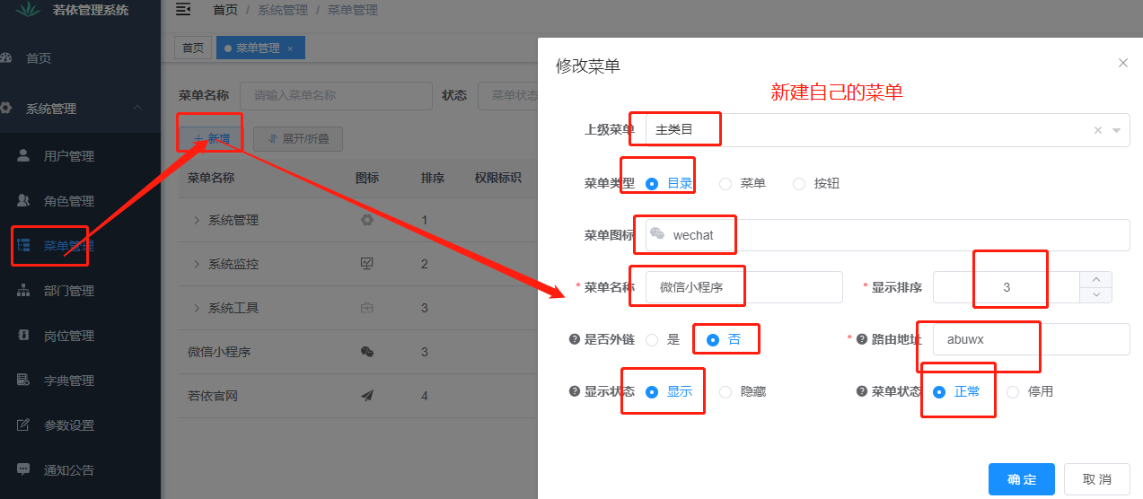Click the 微信小程序 table row
1143x499 pixels.
(x=357, y=352)
